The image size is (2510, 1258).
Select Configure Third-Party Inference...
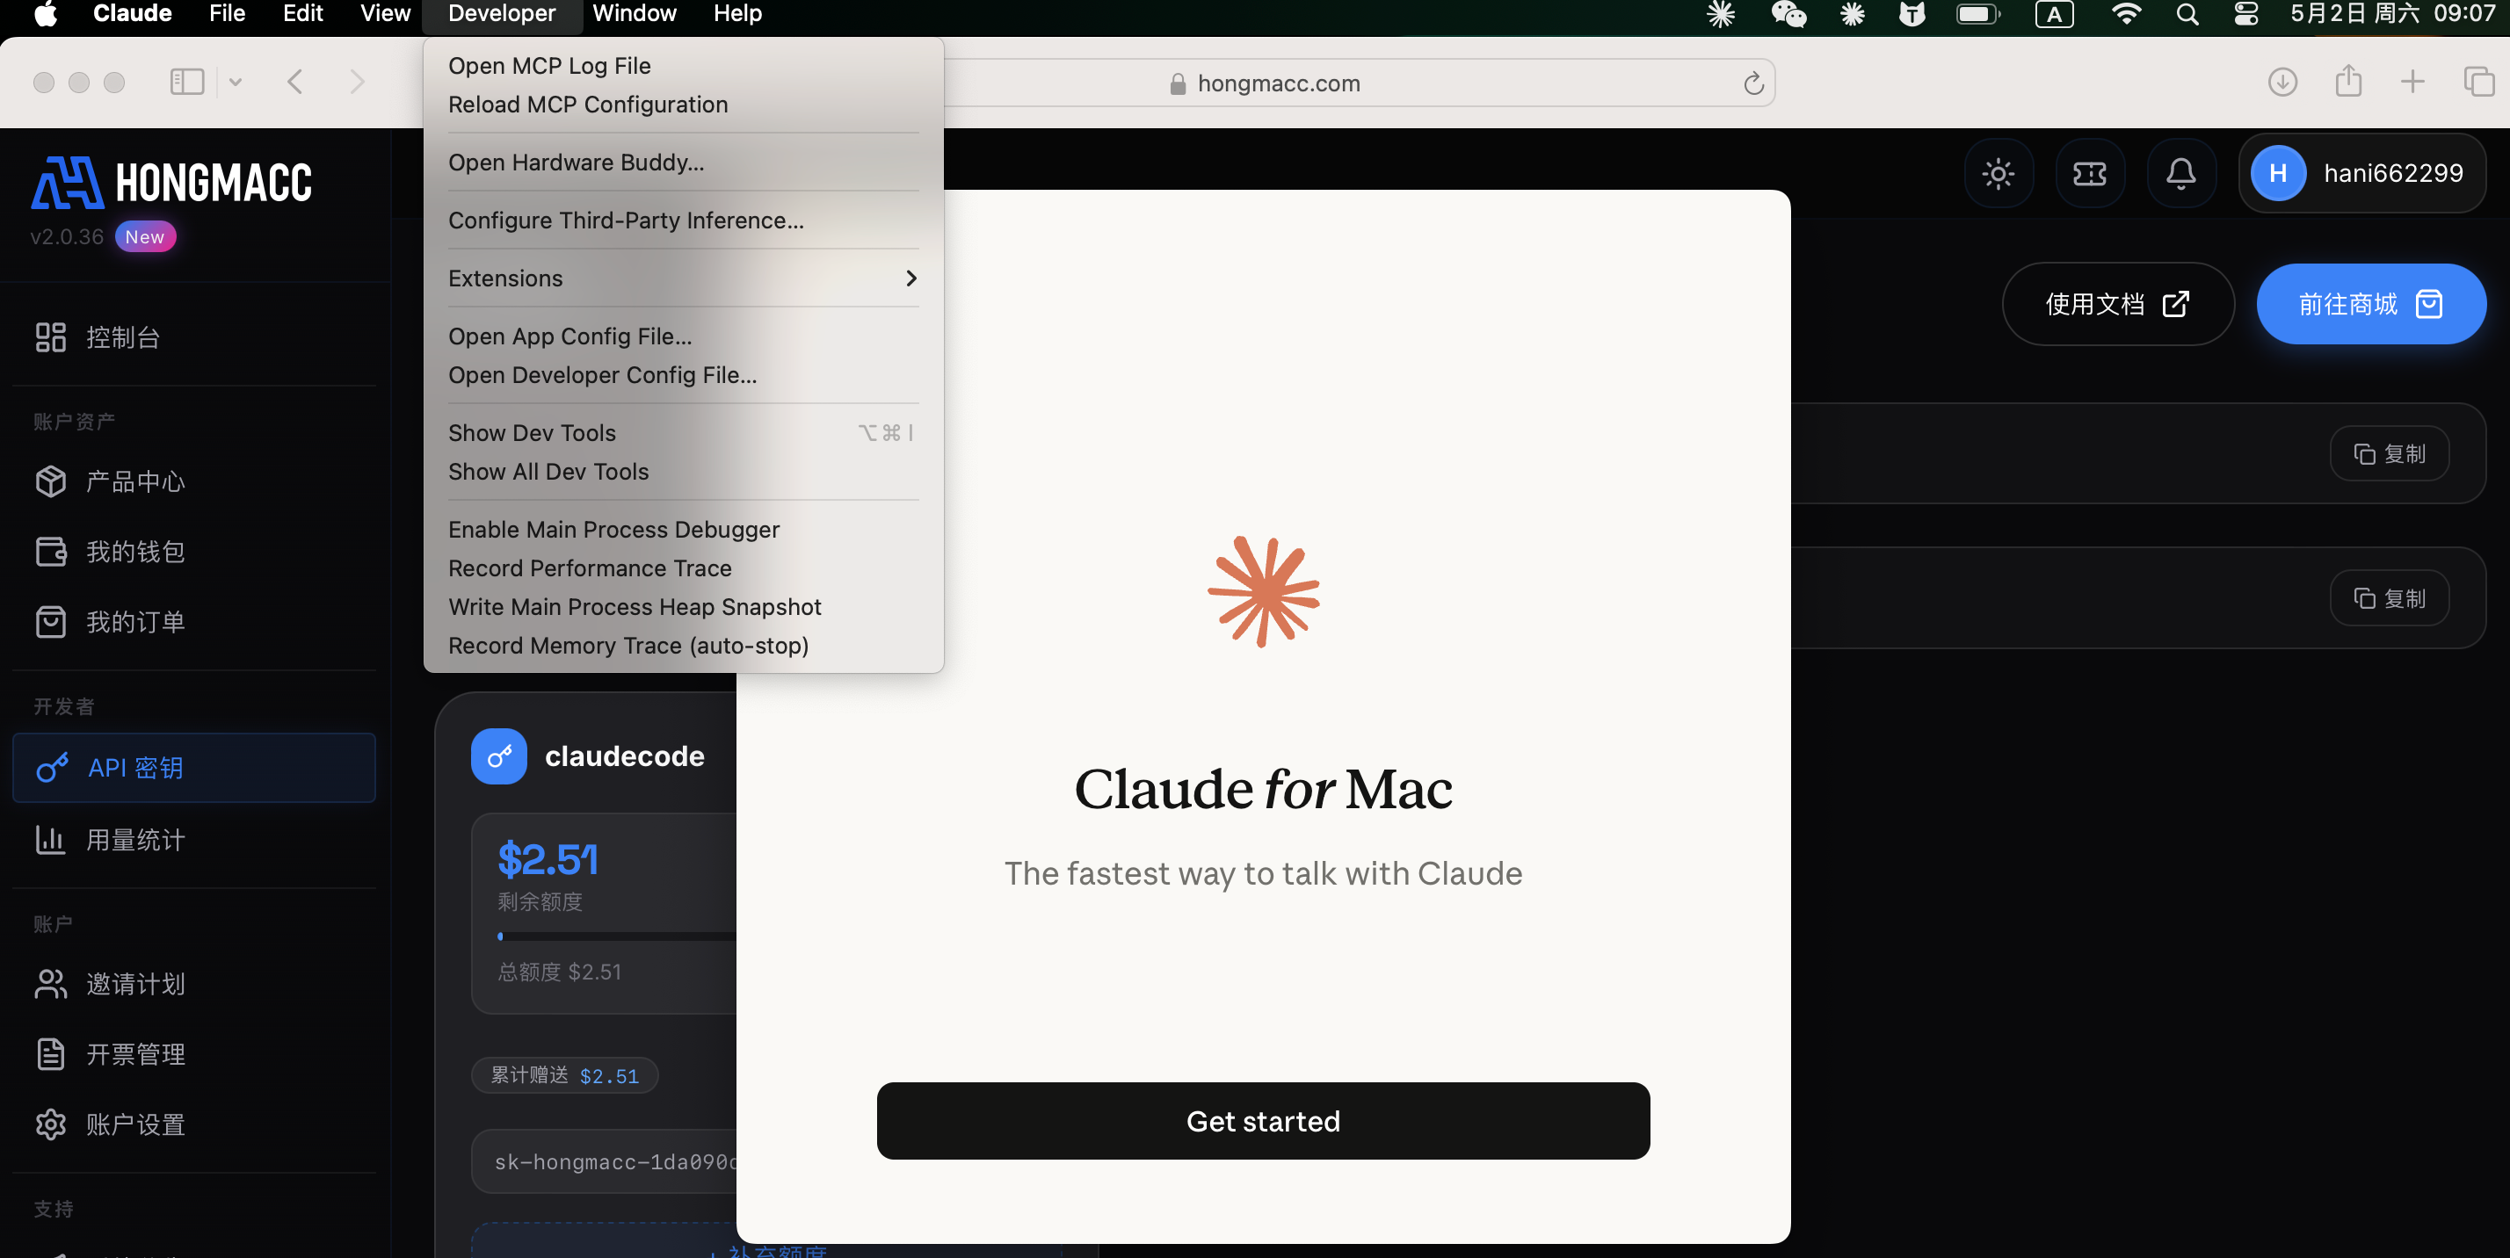[683, 221]
